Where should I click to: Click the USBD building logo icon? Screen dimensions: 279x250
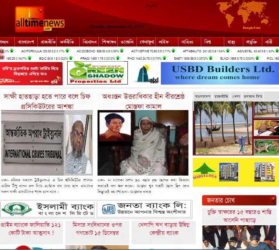pos(147,74)
